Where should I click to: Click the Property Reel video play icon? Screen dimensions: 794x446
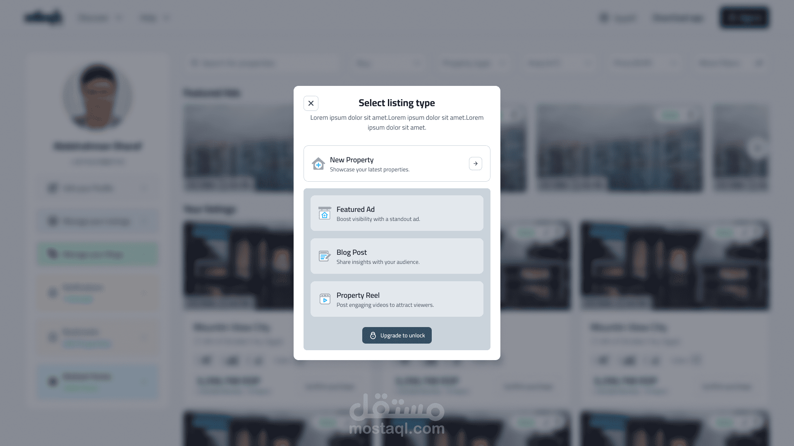pyautogui.click(x=325, y=299)
